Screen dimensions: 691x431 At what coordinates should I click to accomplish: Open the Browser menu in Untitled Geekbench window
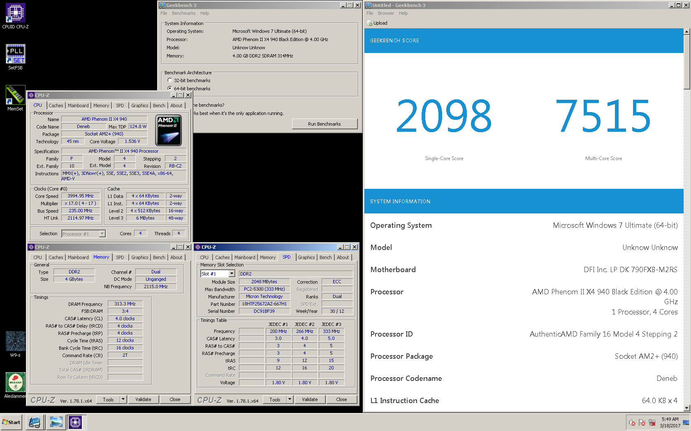[386, 13]
